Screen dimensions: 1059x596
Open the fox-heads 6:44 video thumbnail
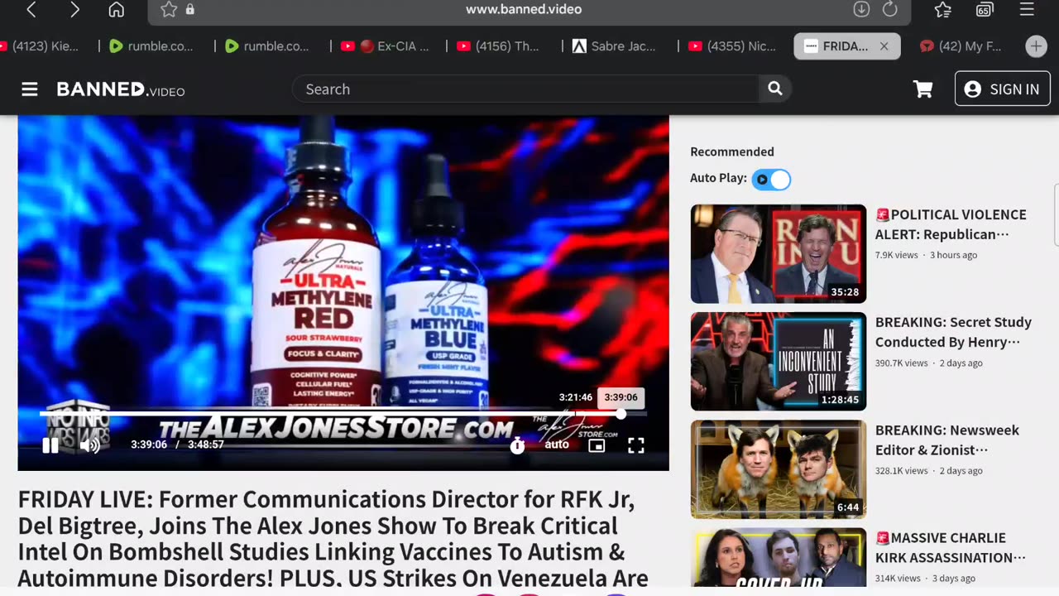click(x=779, y=469)
